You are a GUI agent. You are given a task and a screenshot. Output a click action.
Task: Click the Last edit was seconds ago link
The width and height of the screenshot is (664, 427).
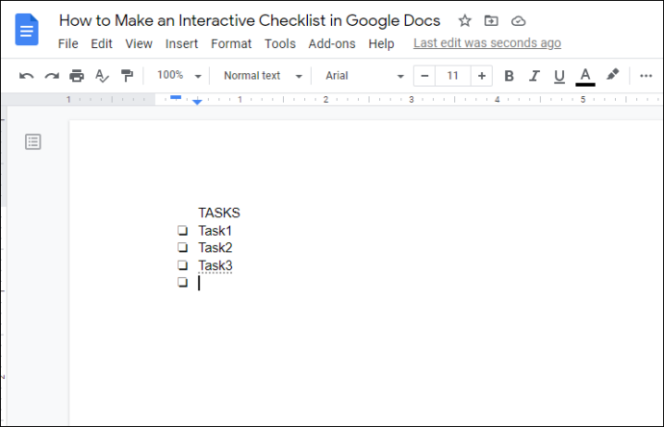pyautogui.click(x=487, y=43)
